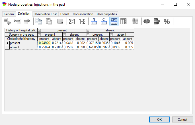Image resolution: width=195 pixels, height=125 pixels.
Task: Select the cell with value 0.398
Action: (80, 47)
